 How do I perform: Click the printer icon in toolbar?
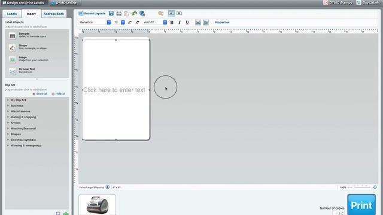point(119,13)
